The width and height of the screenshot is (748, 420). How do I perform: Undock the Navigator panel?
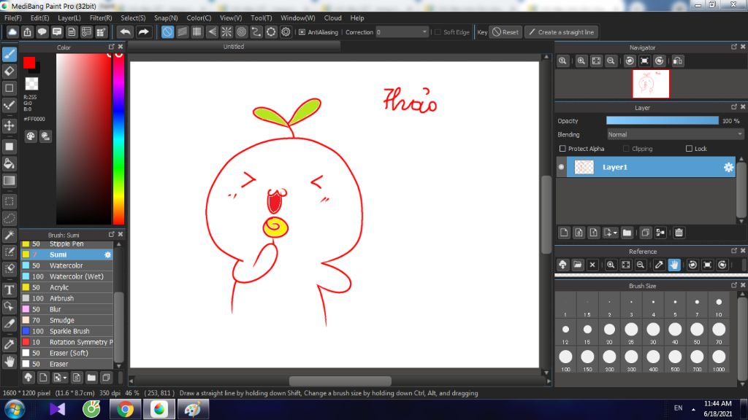tap(733, 47)
